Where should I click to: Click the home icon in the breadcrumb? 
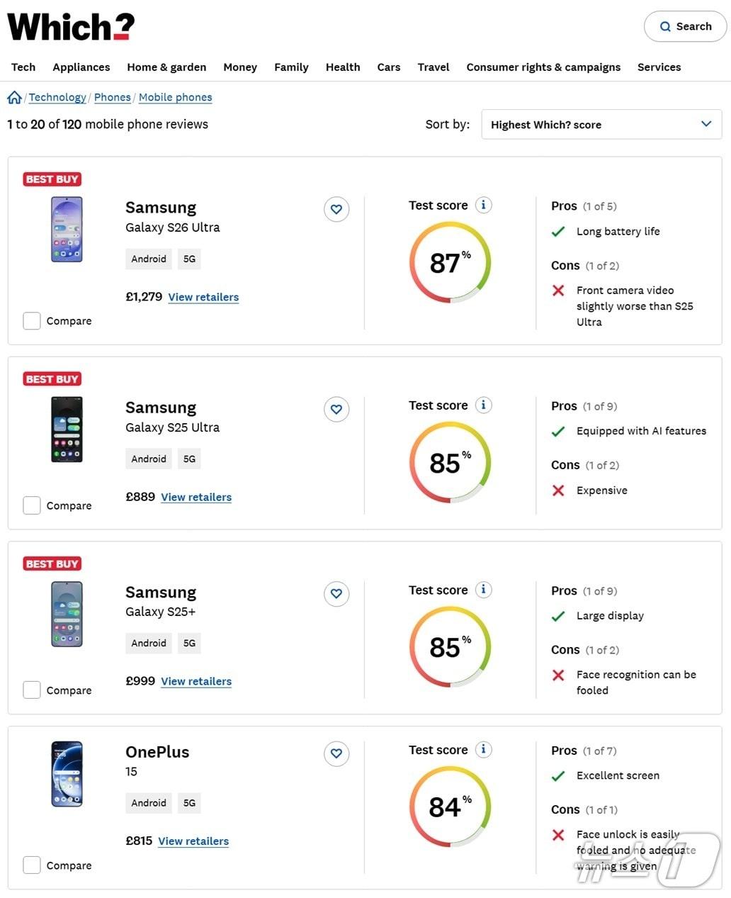point(14,97)
